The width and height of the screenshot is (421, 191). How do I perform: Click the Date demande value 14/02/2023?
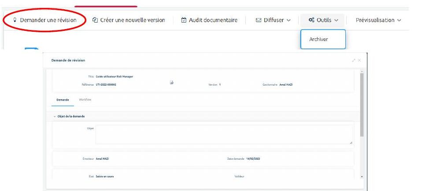pyautogui.click(x=253, y=158)
